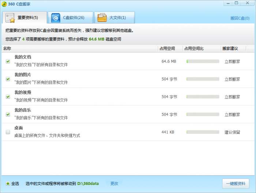Screen dimensions: 256x193
Task: Check the 桌面 checkbox
Action: (8, 132)
